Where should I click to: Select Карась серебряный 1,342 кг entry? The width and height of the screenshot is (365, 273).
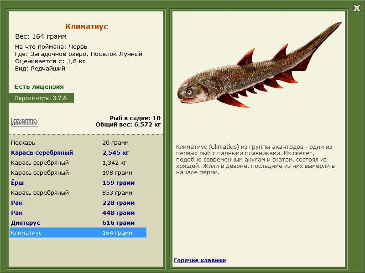point(78,162)
